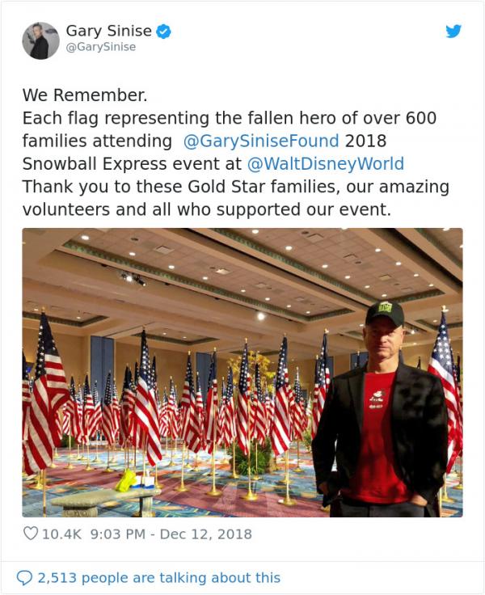Click the "volunteers and all who supported" line
The image size is (485, 595).
point(206,209)
